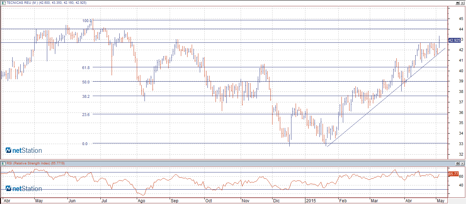Select the 65.77 RSI value tag
The image size is (466, 204).
coord(453,174)
